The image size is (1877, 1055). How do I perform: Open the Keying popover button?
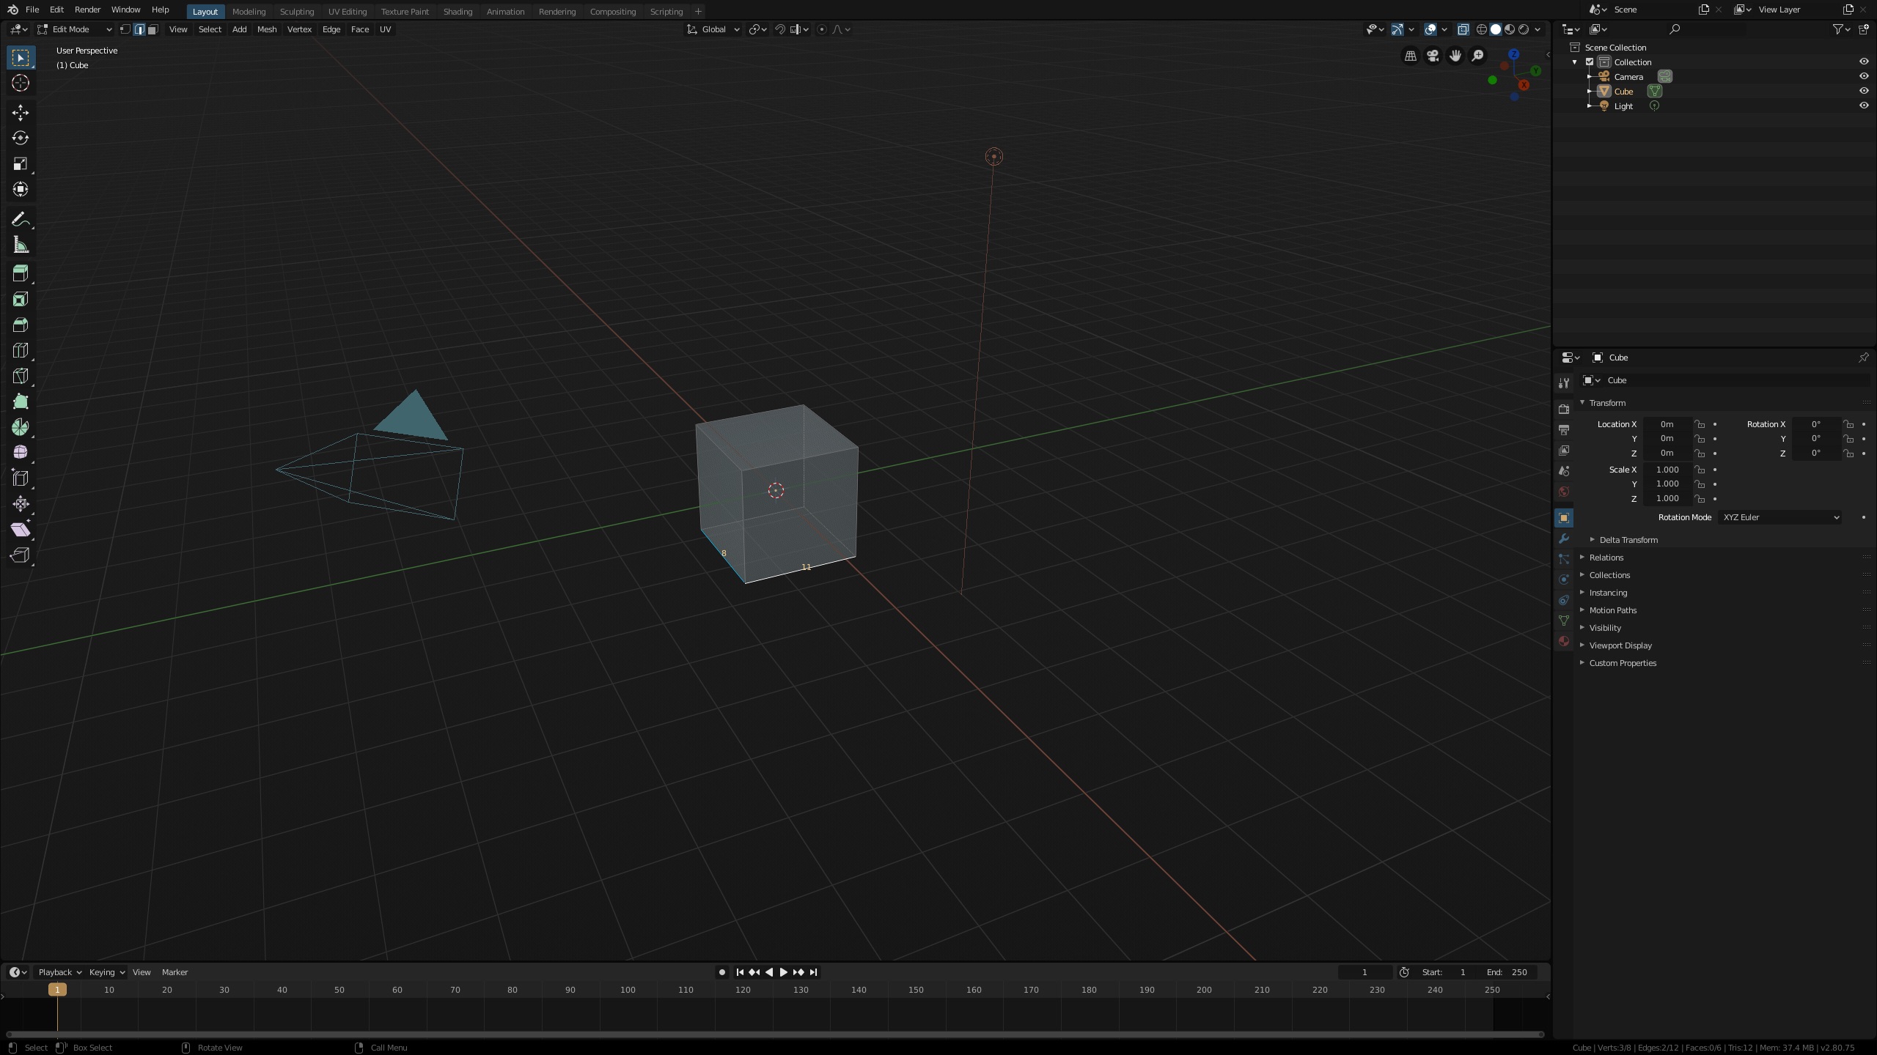(x=106, y=972)
